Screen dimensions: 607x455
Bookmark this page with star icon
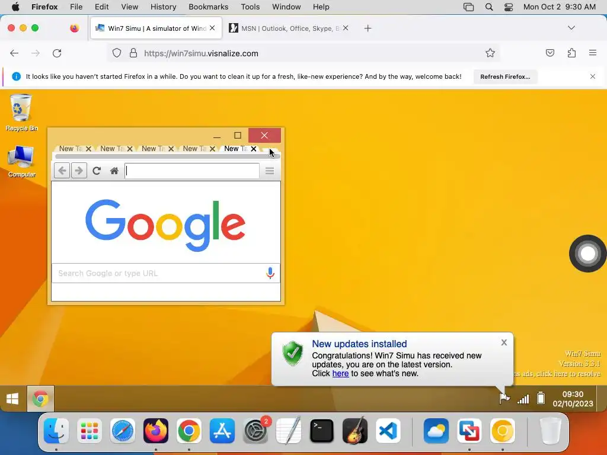click(490, 53)
